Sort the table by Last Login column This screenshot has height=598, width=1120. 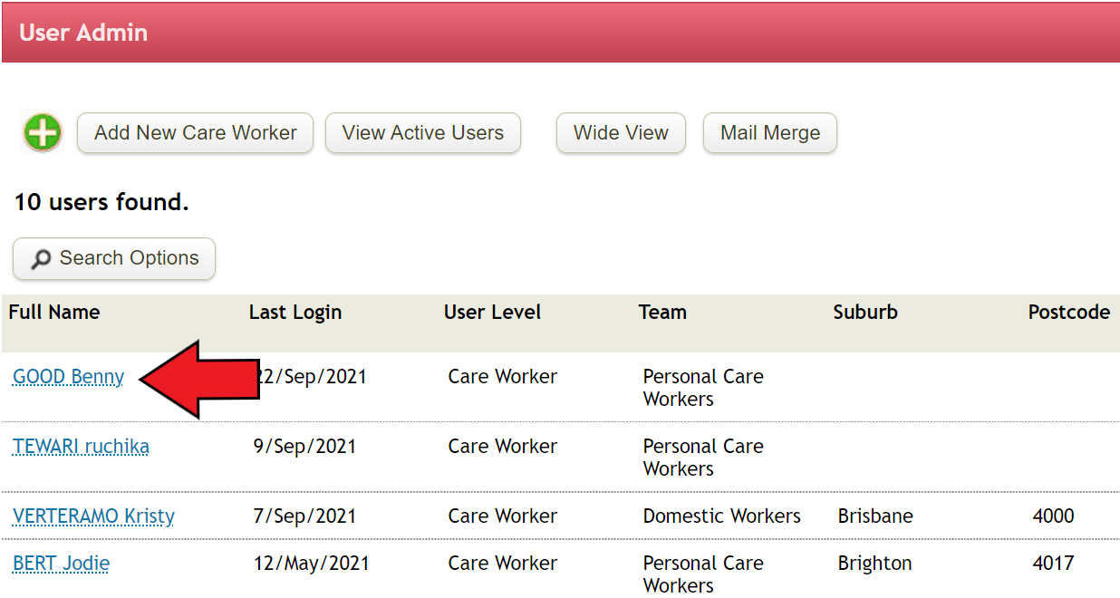pos(294,312)
